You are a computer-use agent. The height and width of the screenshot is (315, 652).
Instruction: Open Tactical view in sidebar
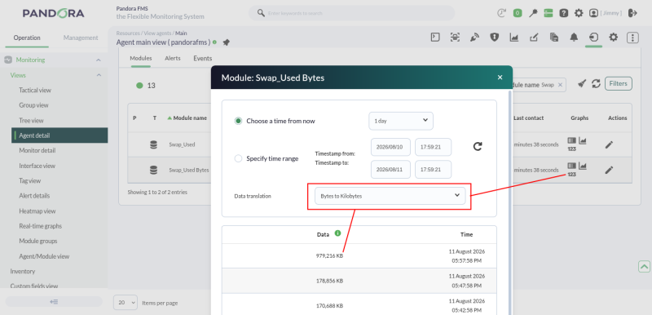[35, 91]
